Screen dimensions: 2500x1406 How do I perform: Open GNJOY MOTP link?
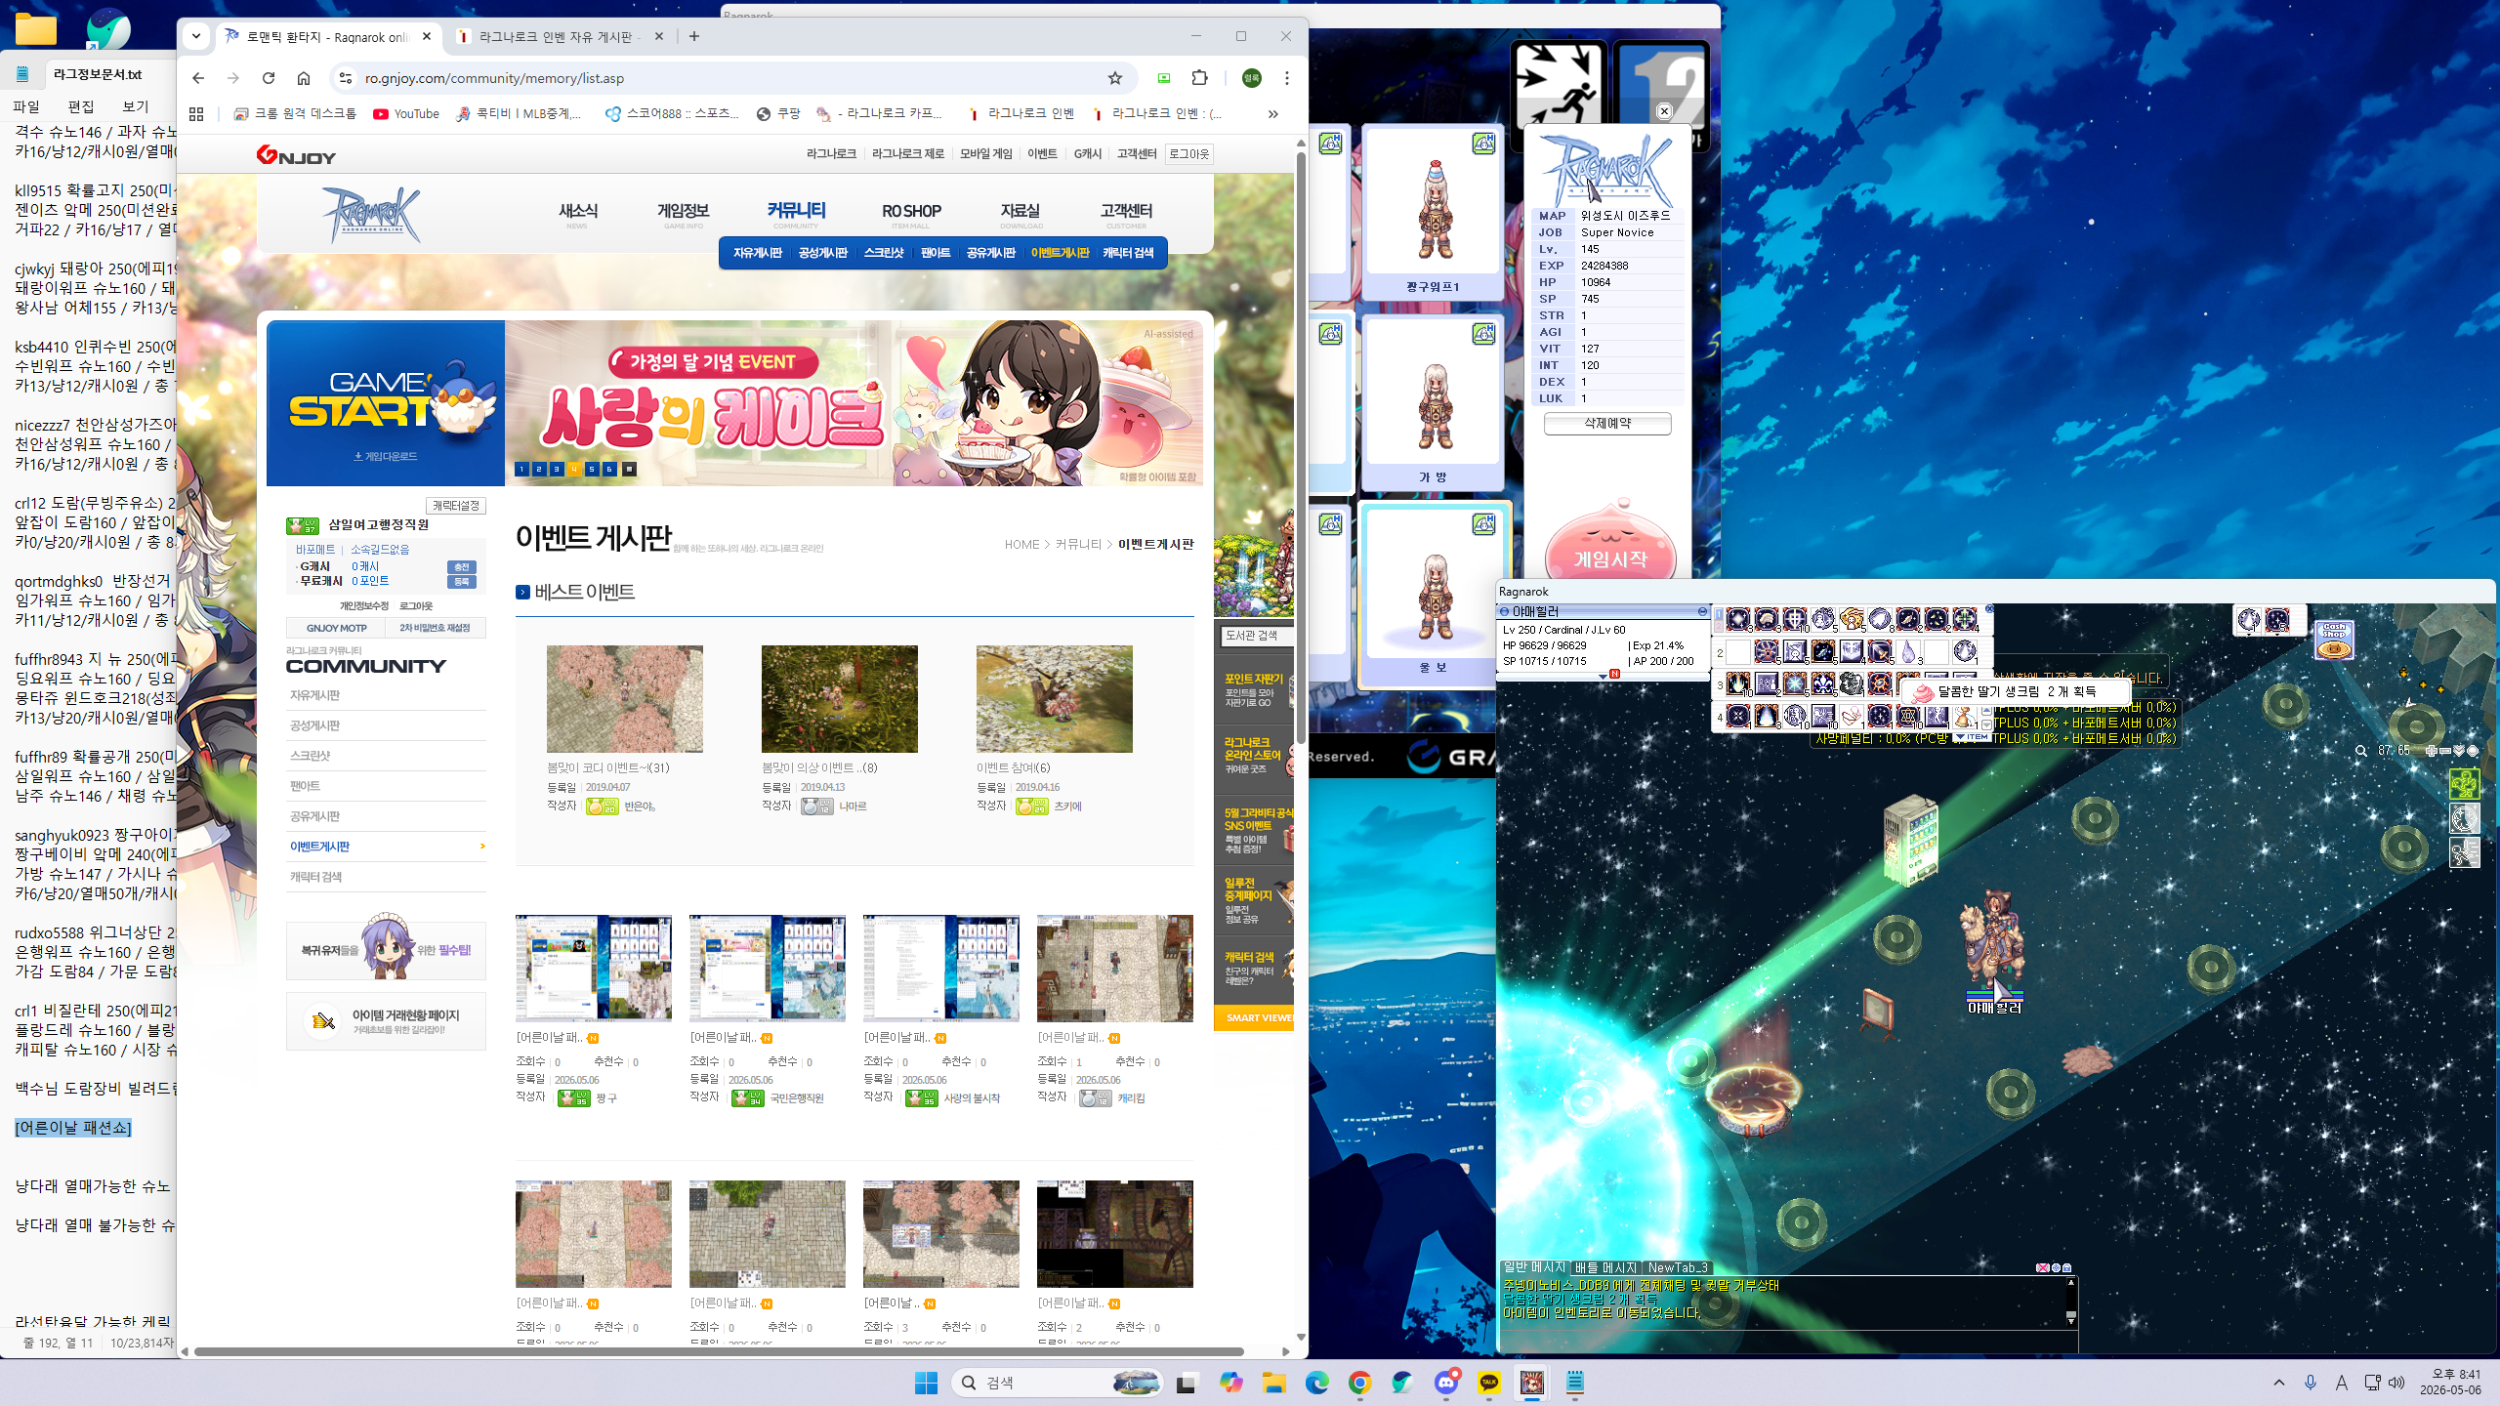point(336,628)
